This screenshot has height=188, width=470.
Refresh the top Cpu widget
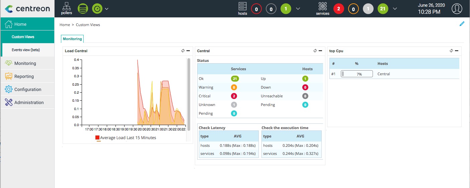click(x=452, y=51)
